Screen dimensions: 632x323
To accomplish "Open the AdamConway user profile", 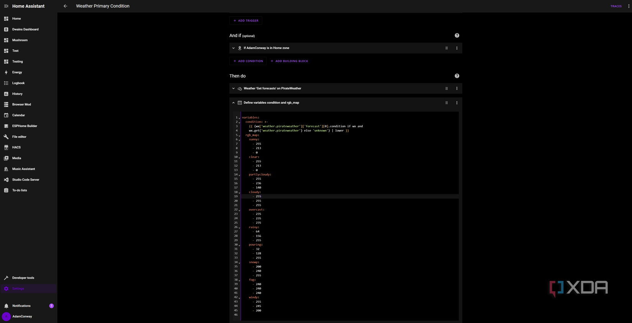I will [28, 316].
